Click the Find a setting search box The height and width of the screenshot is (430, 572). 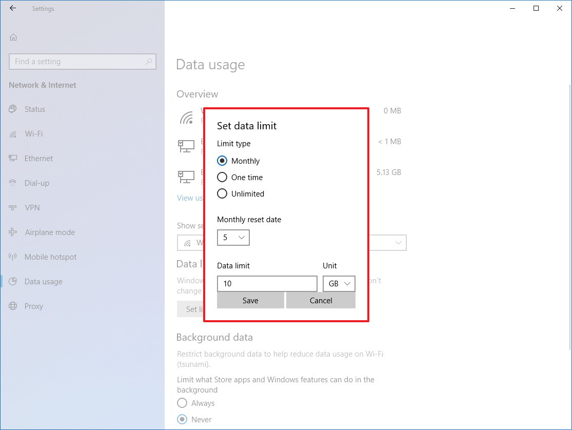(x=77, y=62)
